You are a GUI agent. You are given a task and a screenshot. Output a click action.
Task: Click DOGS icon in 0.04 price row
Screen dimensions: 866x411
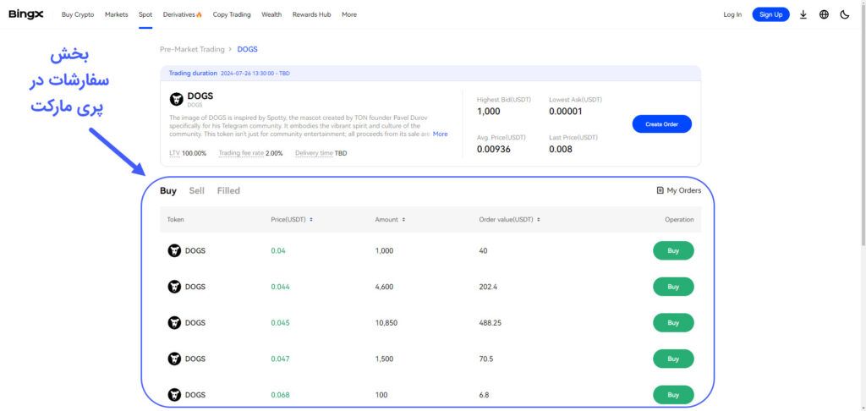(175, 250)
